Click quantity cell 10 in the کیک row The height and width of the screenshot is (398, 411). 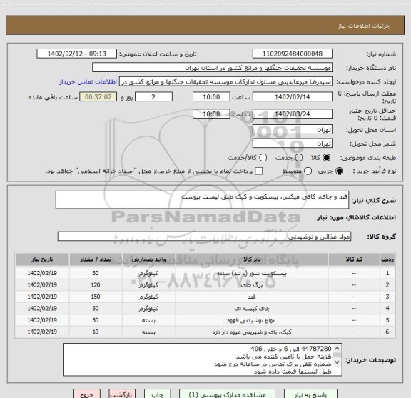tap(96, 332)
